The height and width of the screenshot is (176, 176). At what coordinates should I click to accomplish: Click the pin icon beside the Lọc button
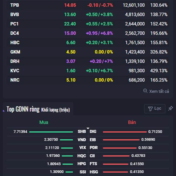[x=170, y=108]
